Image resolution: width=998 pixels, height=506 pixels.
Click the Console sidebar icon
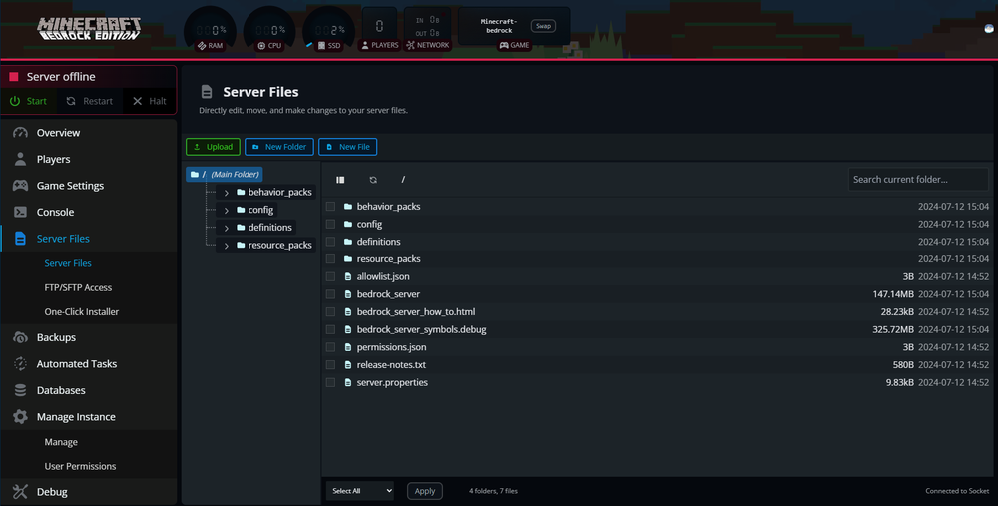click(20, 212)
